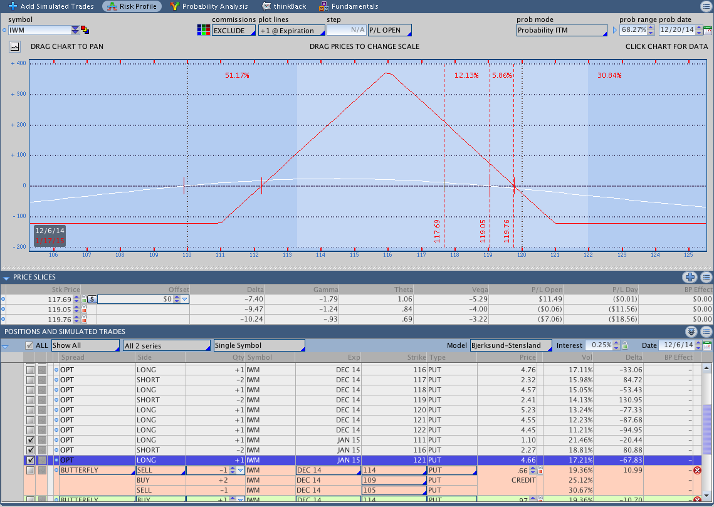Image resolution: width=714 pixels, height=507 pixels.
Task: Open the SELL side selector on butterfly row
Action: (160, 470)
